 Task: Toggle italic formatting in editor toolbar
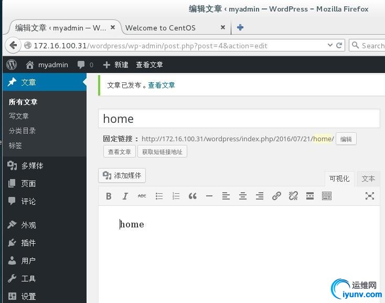click(x=125, y=196)
